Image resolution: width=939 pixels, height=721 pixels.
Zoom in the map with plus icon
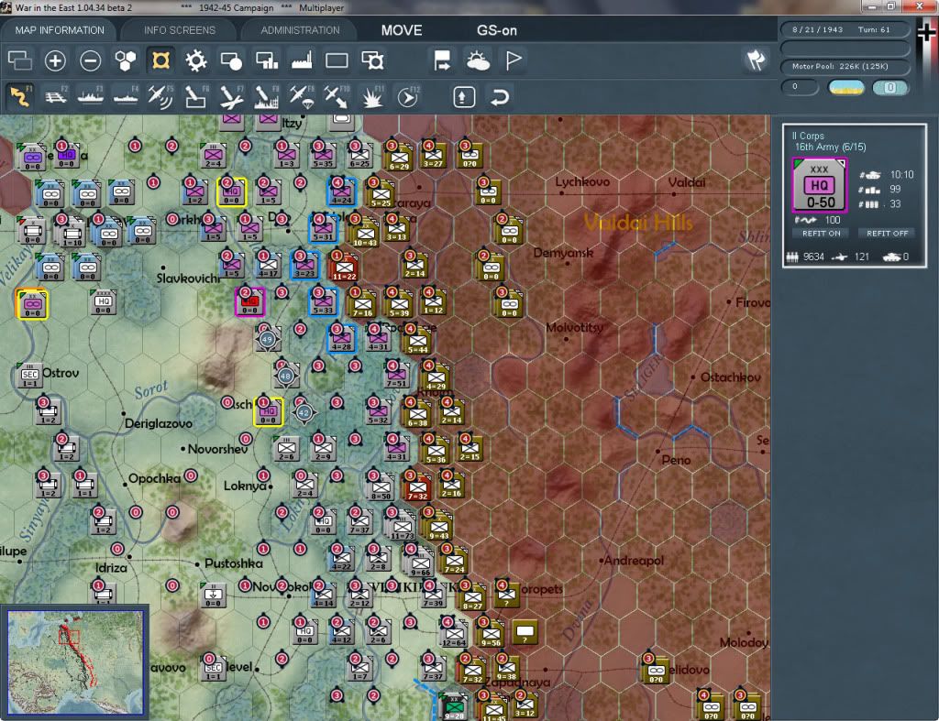55,60
